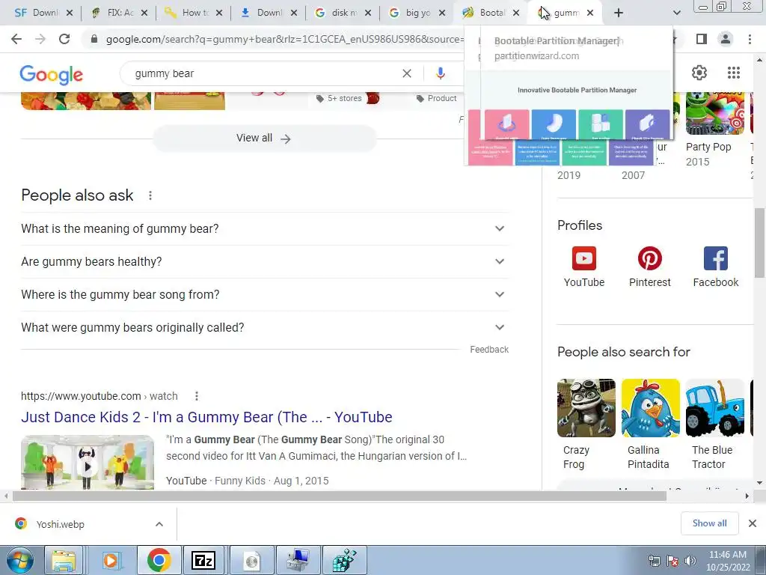Viewport: 766px width, 575px height.
Task: Click the youtube.com watch URL
Action: tap(99, 396)
